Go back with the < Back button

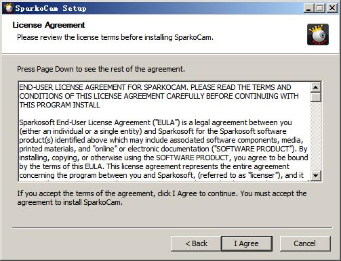point(196,243)
